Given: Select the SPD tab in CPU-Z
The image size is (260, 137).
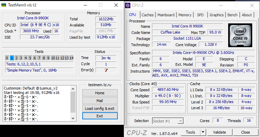Looking at the screenshot, I should [200, 15].
